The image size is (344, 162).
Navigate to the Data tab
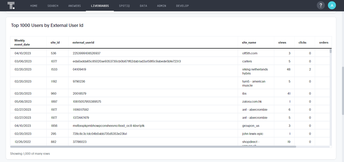click(x=143, y=6)
